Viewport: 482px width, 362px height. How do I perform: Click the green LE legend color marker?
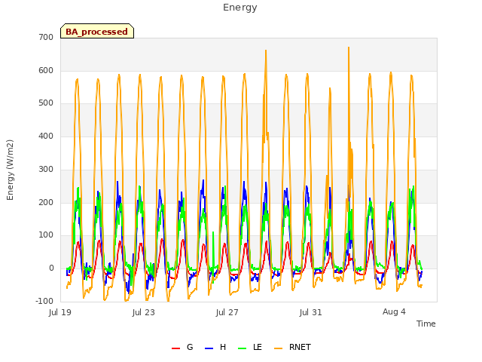pos(243,348)
